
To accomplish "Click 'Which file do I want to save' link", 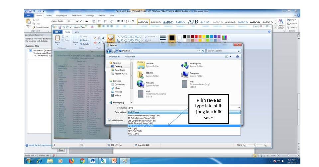I will pos(38,145).
